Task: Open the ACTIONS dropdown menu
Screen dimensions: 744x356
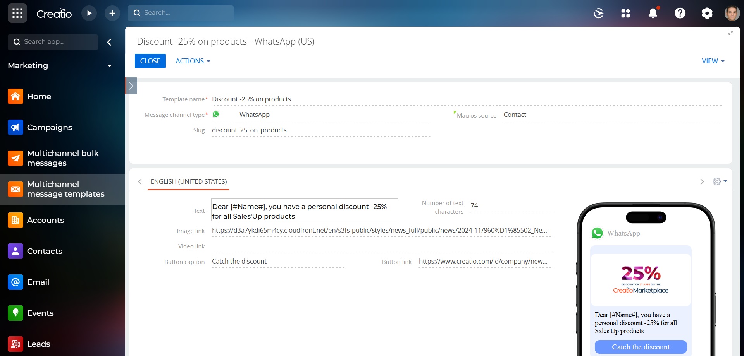Action: tap(193, 61)
